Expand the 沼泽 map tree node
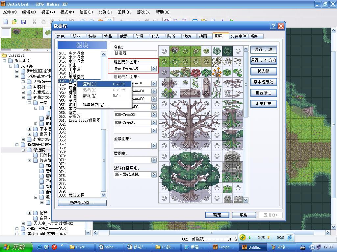Image resolution: width=337 pixels, height=252 pixels. (29, 213)
